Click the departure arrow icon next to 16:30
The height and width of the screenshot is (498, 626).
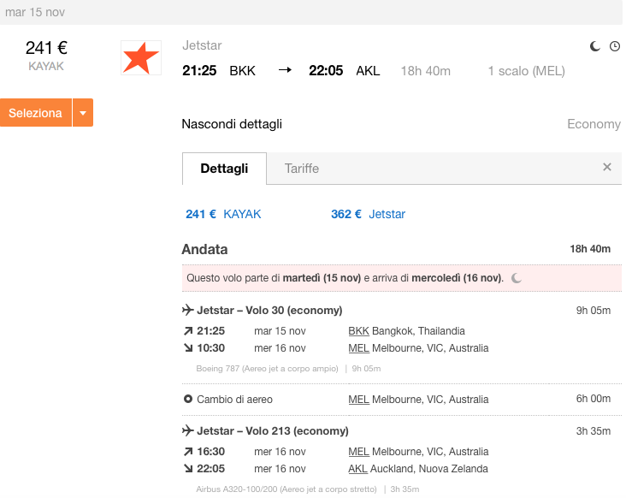pyautogui.click(x=188, y=452)
